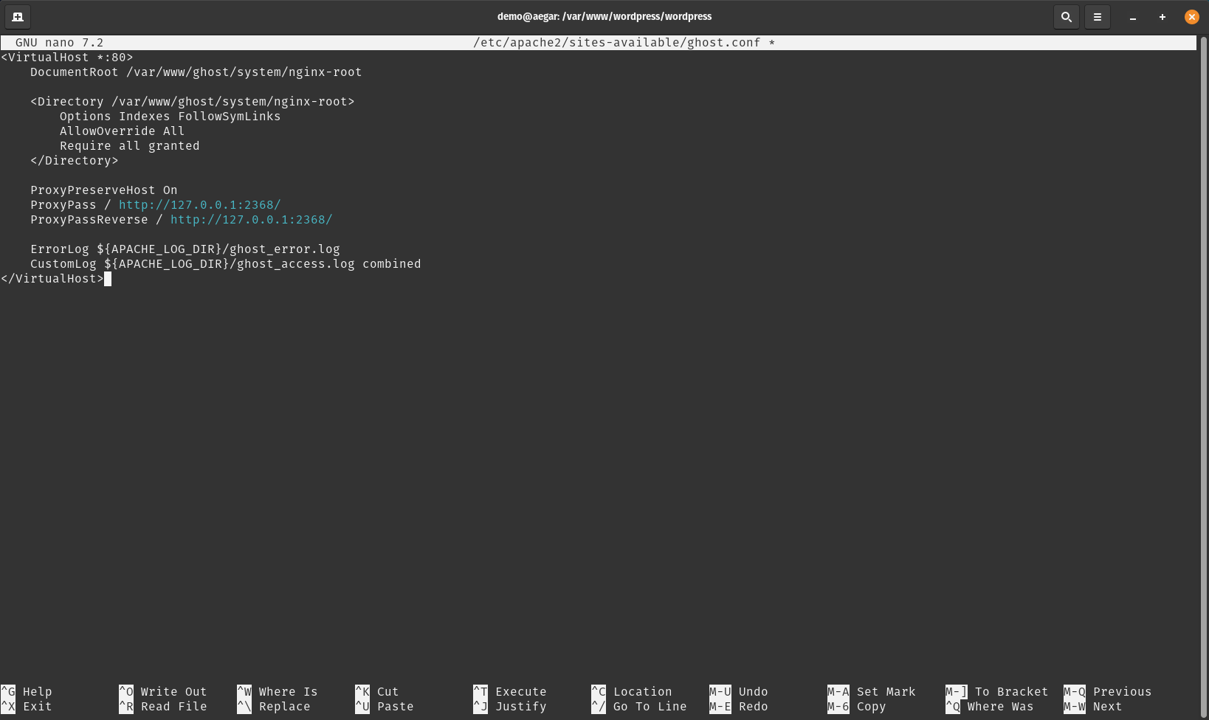Open the ProxyPassReverse URL
Viewport: 1209px width, 720px height.
251,219
